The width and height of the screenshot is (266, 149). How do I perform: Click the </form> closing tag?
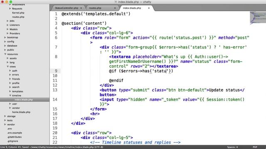click(x=99, y=109)
